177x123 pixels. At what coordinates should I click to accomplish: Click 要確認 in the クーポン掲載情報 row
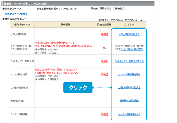104,115
